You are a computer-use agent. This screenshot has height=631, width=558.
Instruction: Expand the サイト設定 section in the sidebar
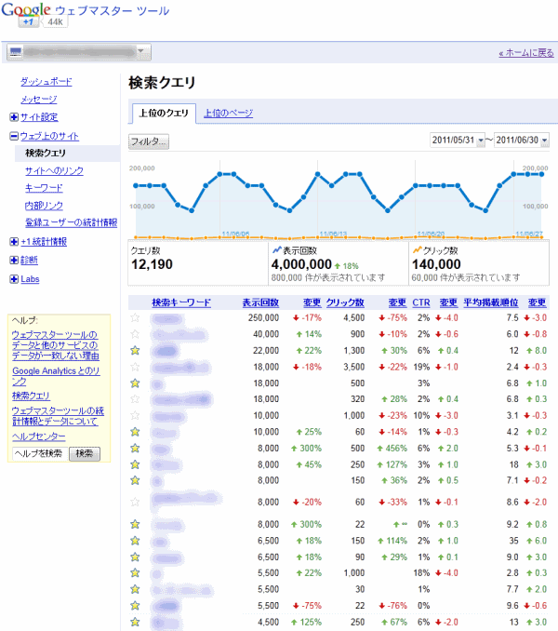pos(13,117)
